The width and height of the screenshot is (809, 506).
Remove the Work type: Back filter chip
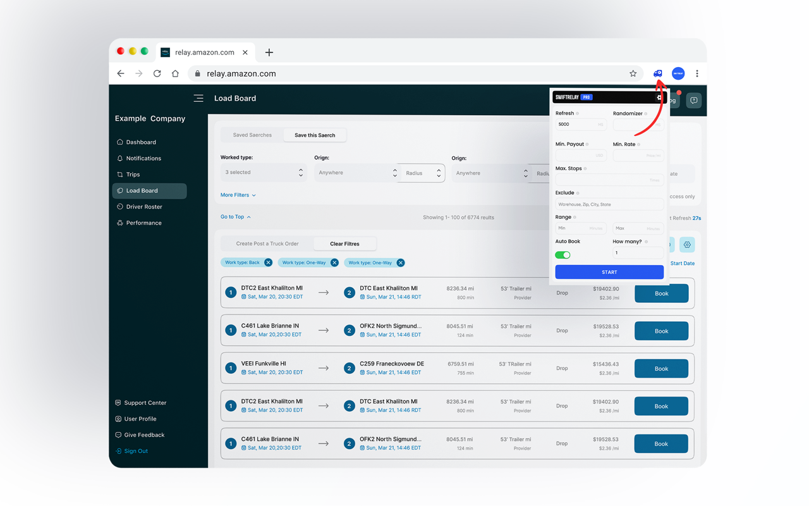point(268,262)
